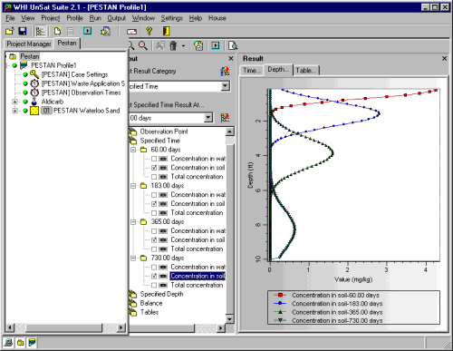Screen dimensions: 453x351
Task: Switch to the Table result tab
Action: click(306, 71)
